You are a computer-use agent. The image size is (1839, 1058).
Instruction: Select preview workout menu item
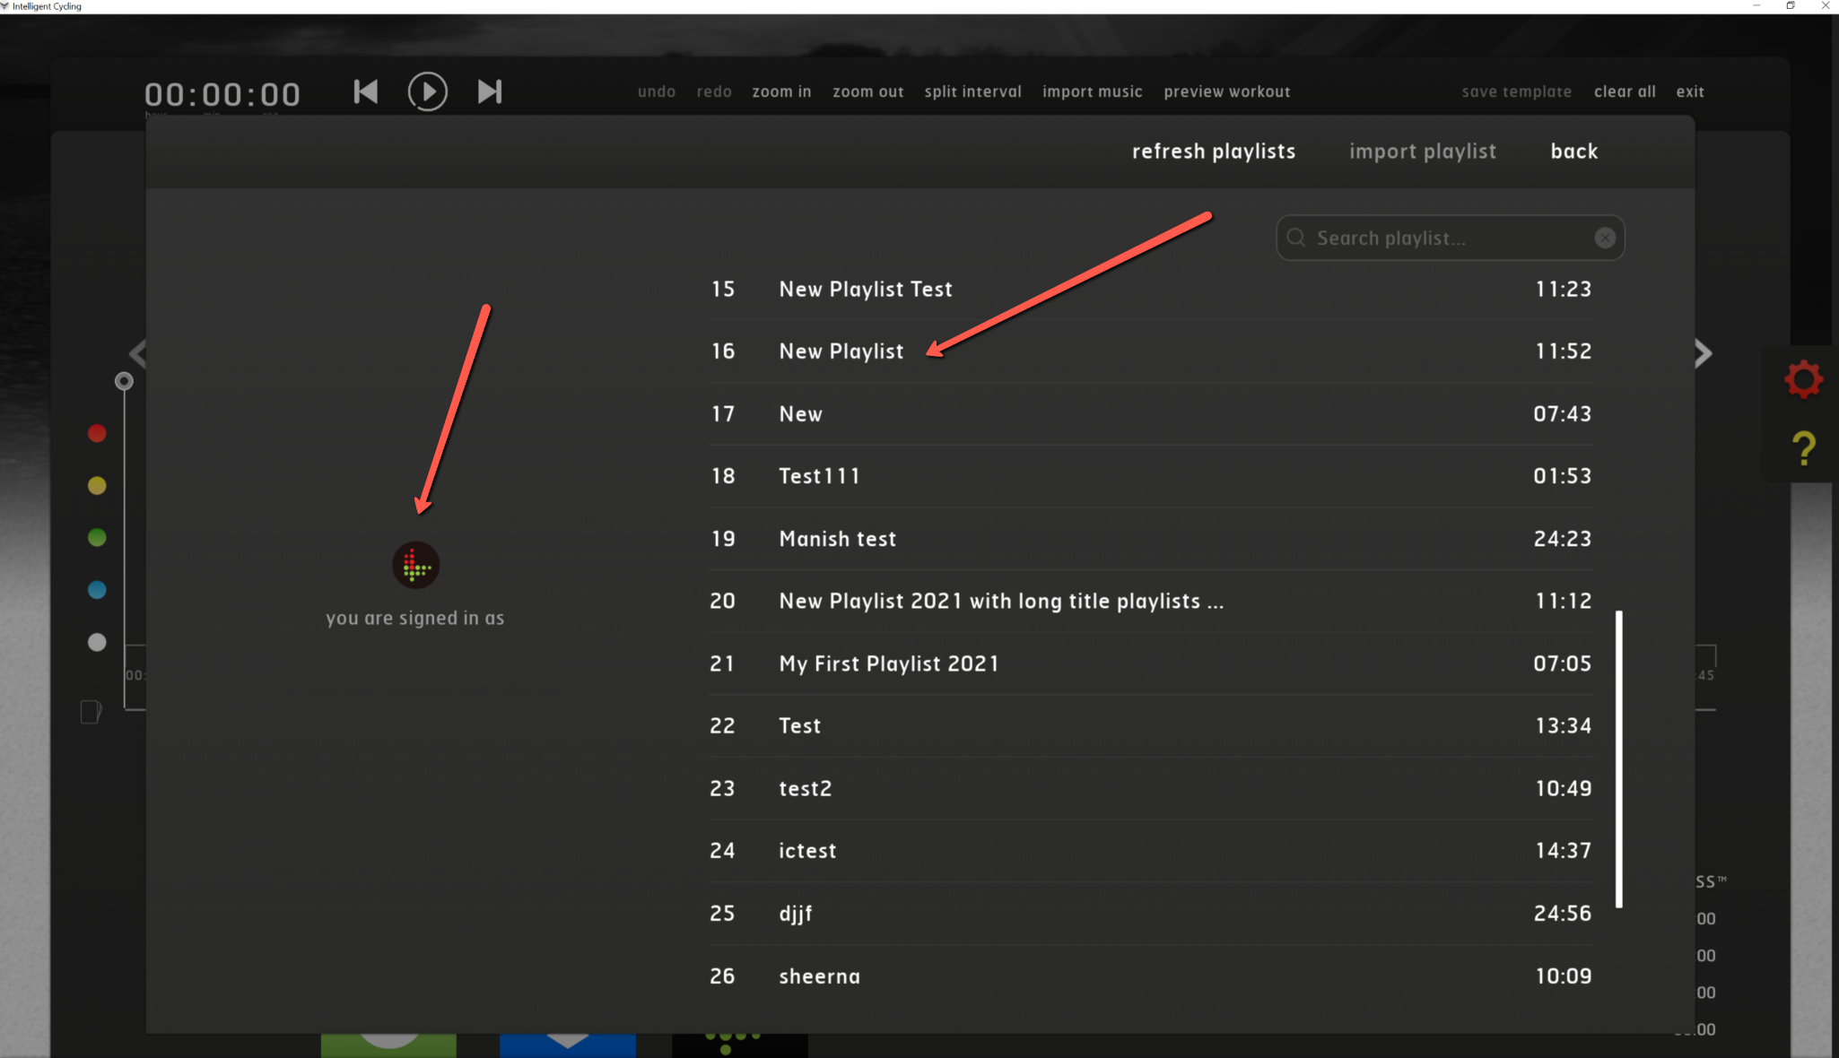pos(1226,91)
